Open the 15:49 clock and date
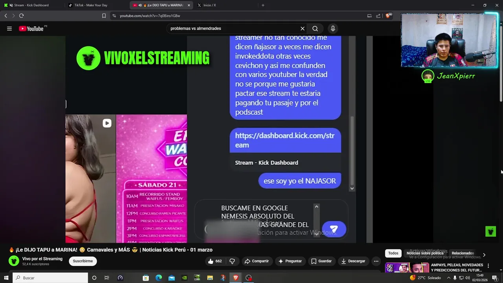This screenshot has height=283, width=503. point(480,278)
